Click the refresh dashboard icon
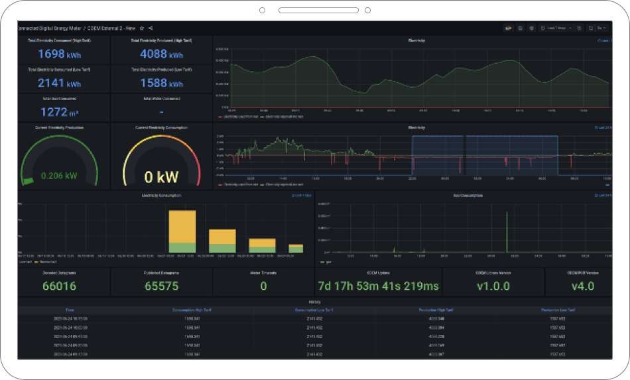 click(x=590, y=28)
